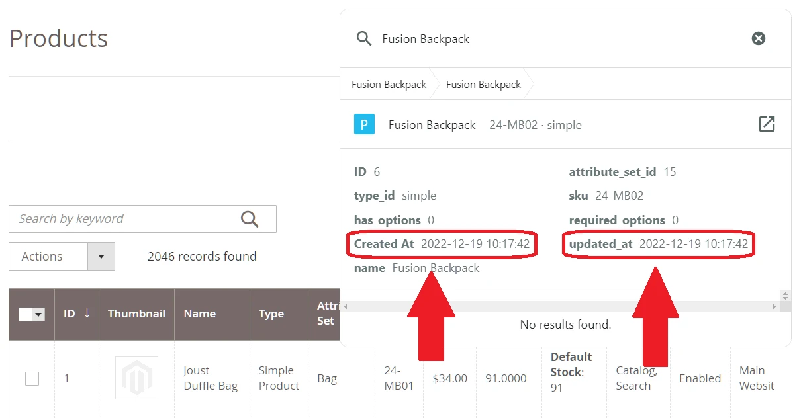Click the blue P product badge icon
797x418 pixels.
(x=363, y=124)
